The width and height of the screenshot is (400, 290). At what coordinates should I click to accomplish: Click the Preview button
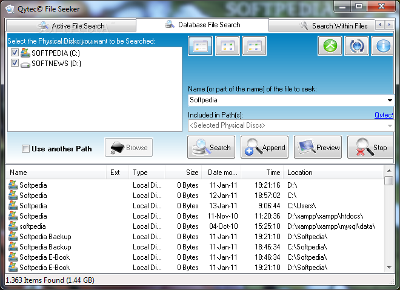tap(318, 147)
